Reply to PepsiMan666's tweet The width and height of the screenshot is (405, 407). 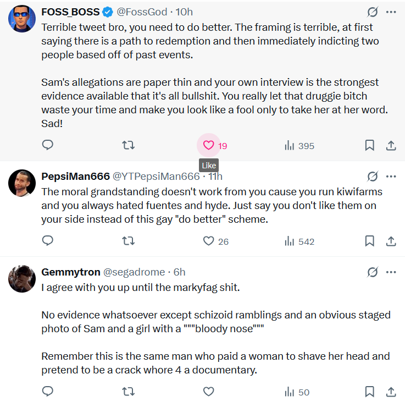click(48, 241)
